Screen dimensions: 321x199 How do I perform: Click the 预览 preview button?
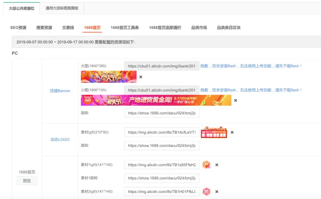pos(27,181)
